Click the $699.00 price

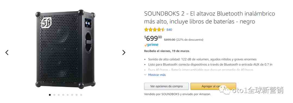(x=153, y=38)
